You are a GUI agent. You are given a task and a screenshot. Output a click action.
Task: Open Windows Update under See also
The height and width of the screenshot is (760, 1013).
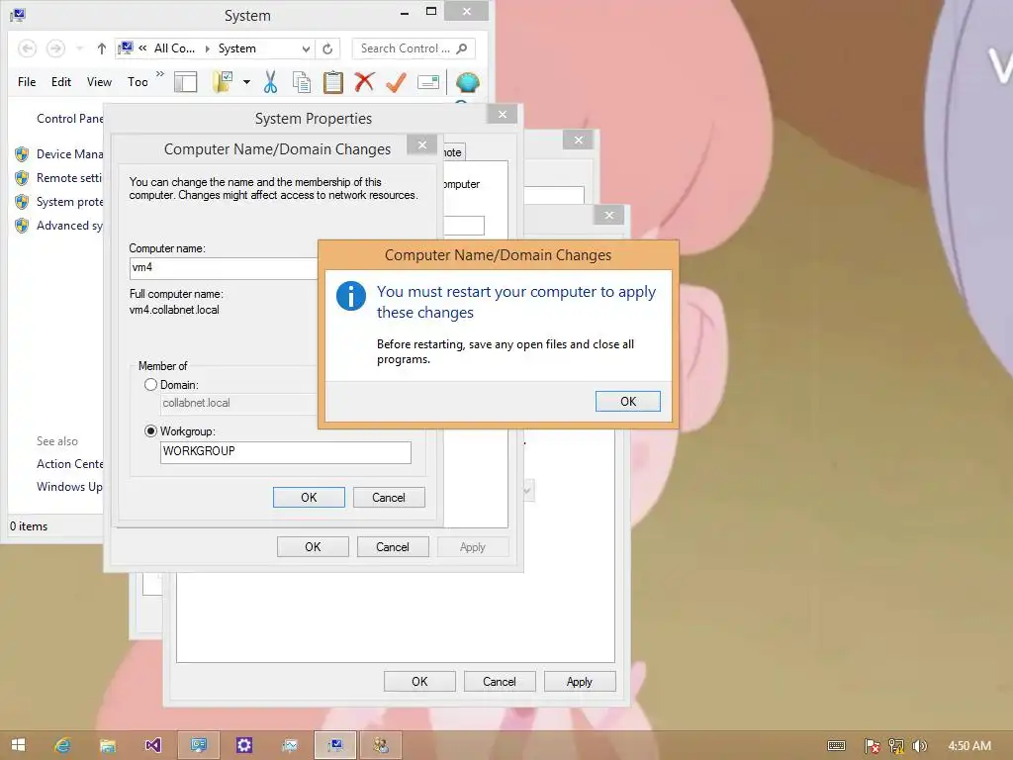coord(70,487)
